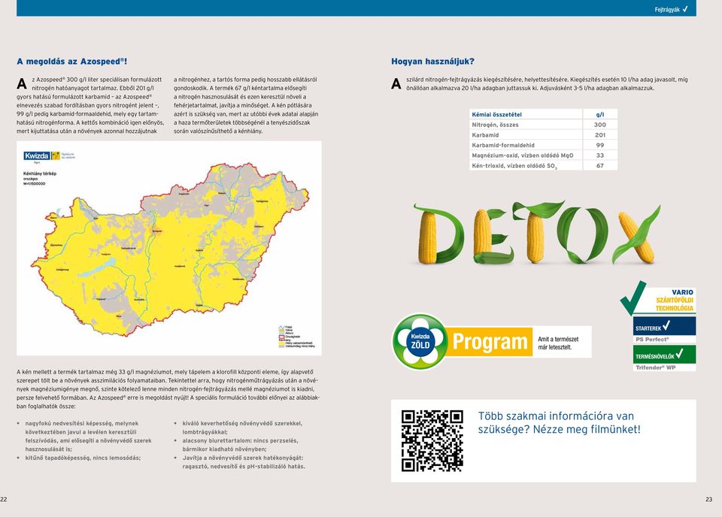Click the slogan 'Amit a természet már letesztelt.'
The height and width of the screenshot is (517, 722).
tap(557, 343)
